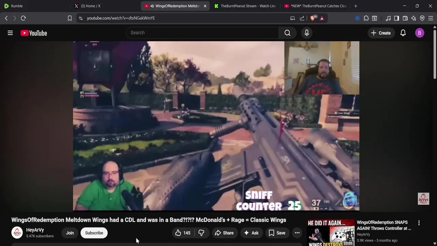Save the video to playlist
The height and width of the screenshot is (246, 437).
[x=277, y=233]
